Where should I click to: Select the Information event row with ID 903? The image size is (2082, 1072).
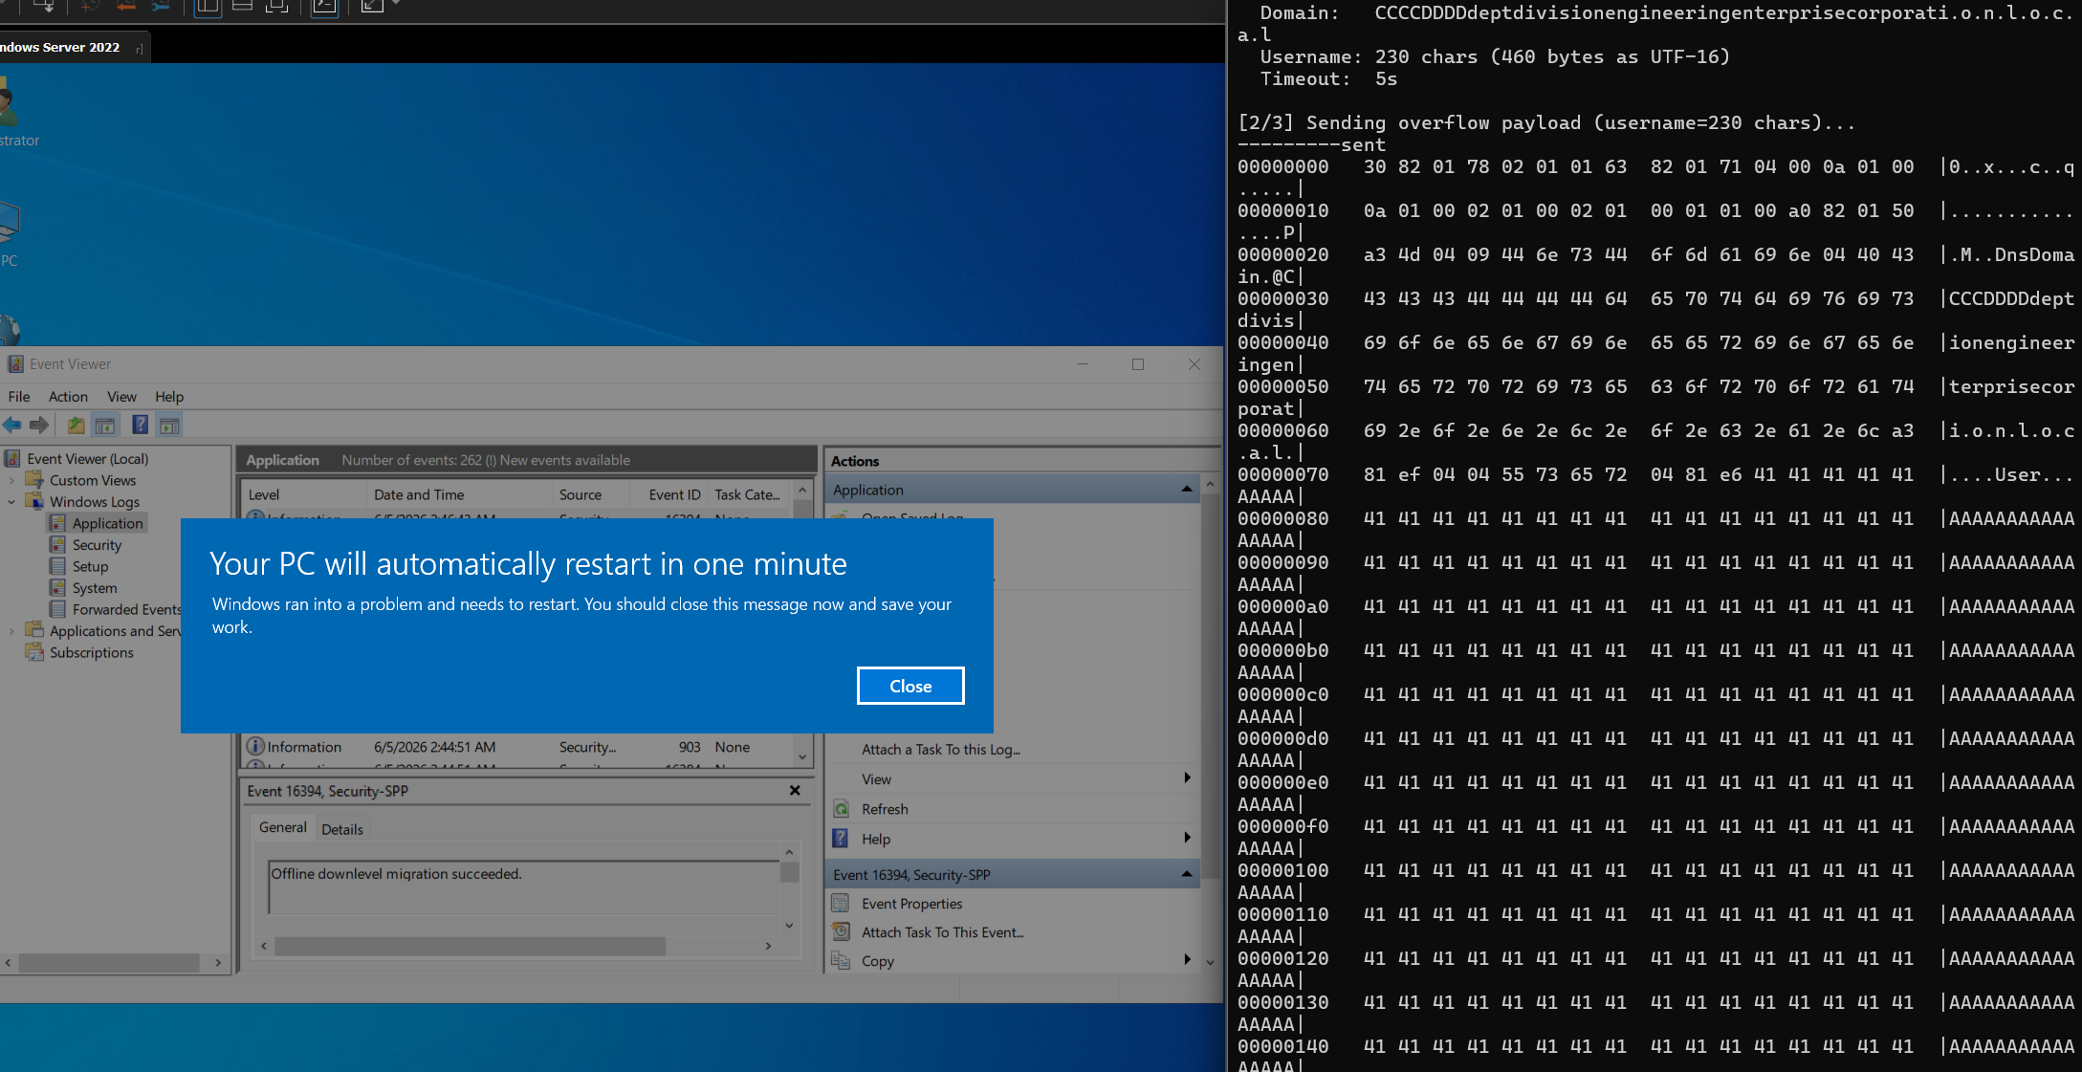coord(518,747)
